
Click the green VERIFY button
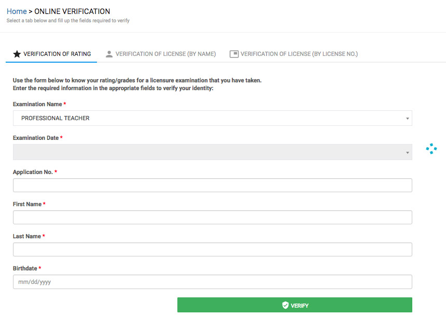pos(295,305)
